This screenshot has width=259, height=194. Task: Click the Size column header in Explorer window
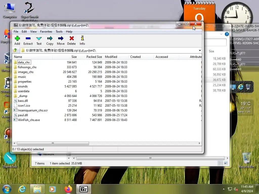(x=211, y=51)
